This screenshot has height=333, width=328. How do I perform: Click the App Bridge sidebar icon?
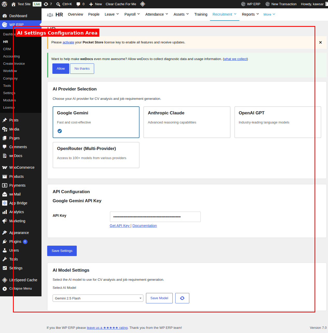[5, 203]
